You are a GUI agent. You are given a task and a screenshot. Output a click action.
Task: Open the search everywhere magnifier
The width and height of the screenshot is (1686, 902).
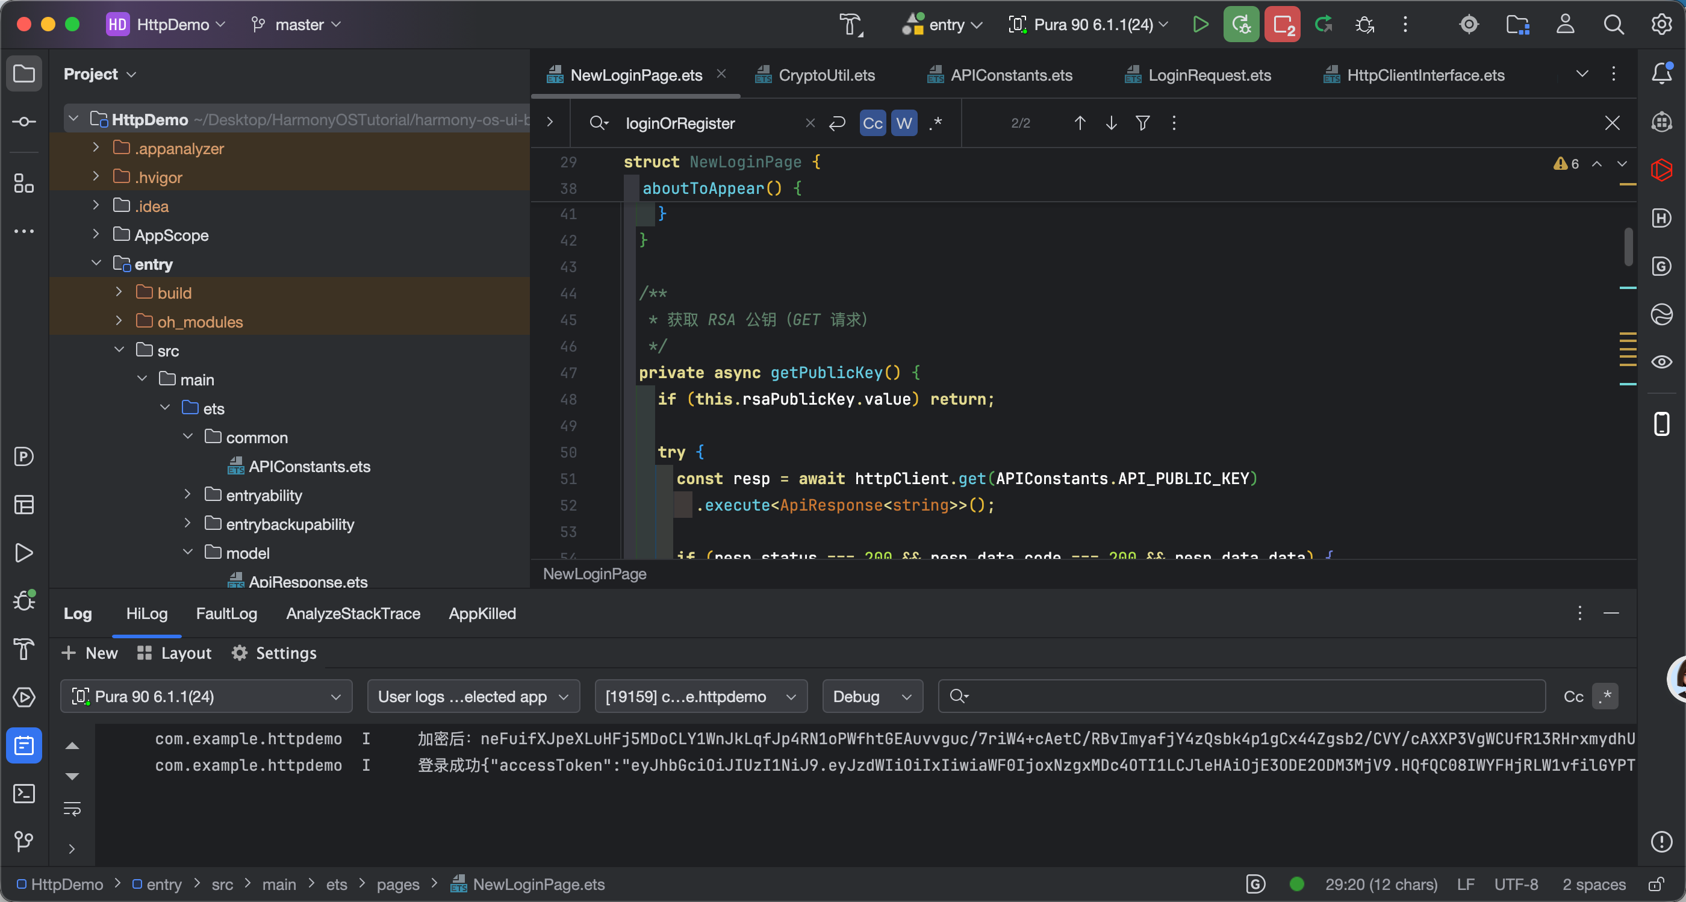pyautogui.click(x=1613, y=25)
